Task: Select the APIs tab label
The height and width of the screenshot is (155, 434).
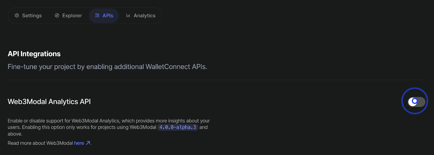Action: point(108,16)
